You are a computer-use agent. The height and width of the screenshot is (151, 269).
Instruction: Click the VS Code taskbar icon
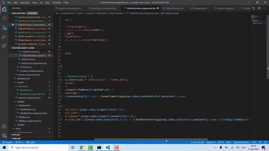108,147
